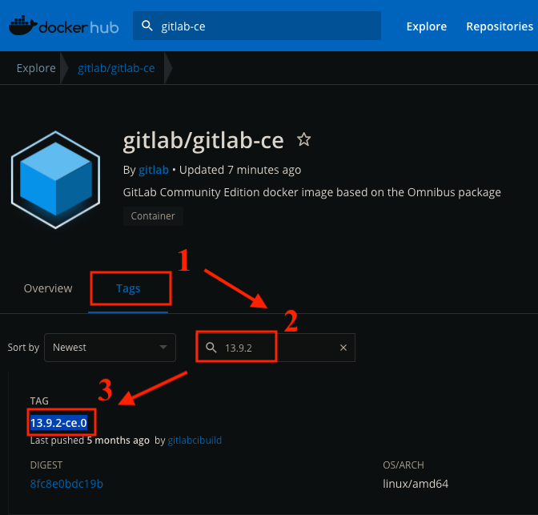
Task: Click the Sort by dropdown arrow
Action: coord(163,347)
